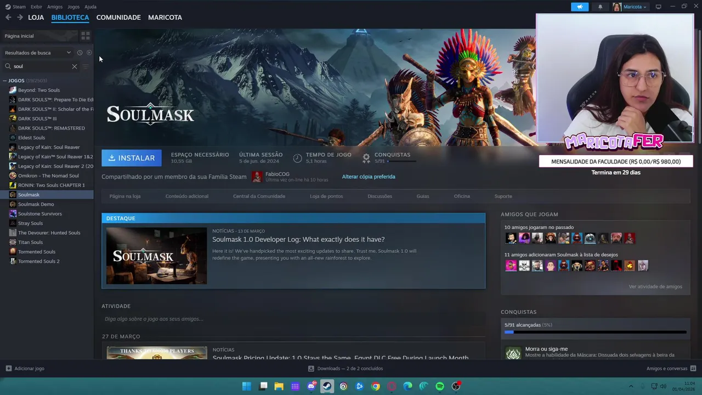The height and width of the screenshot is (395, 702).
Task: Go back with the navigation arrow
Action: coord(8,18)
